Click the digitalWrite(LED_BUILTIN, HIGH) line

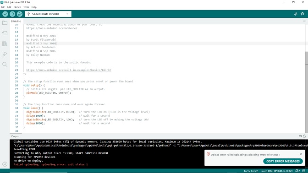pyautogui.click(x=51, y=112)
